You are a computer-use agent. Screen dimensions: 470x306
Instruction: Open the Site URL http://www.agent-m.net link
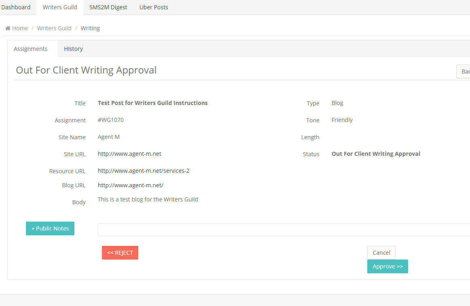129,154
